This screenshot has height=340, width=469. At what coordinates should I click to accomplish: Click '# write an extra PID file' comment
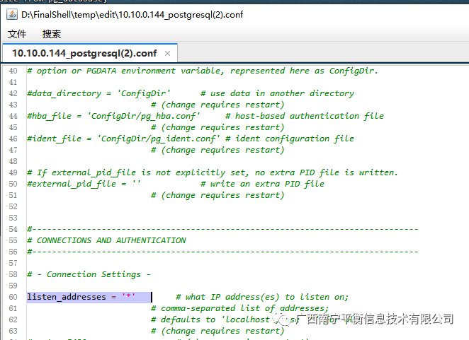point(262,184)
